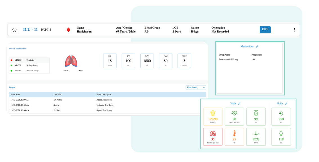Click the Vitals heading
The width and height of the screenshot is (319, 162).
click(x=233, y=104)
